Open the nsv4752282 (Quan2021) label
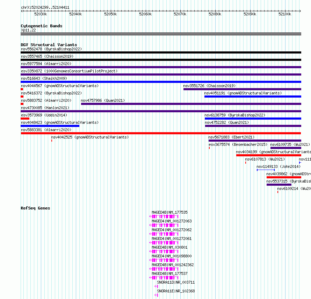The image size is (311, 299). [227, 122]
